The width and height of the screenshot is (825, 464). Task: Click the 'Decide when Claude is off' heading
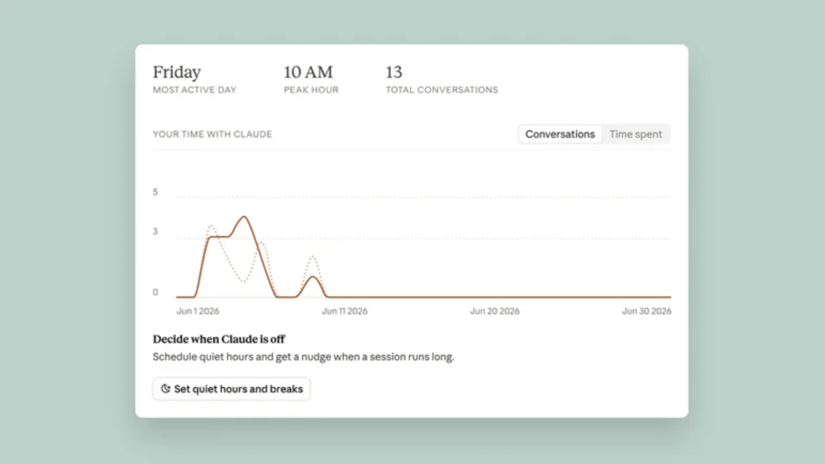[x=218, y=339]
